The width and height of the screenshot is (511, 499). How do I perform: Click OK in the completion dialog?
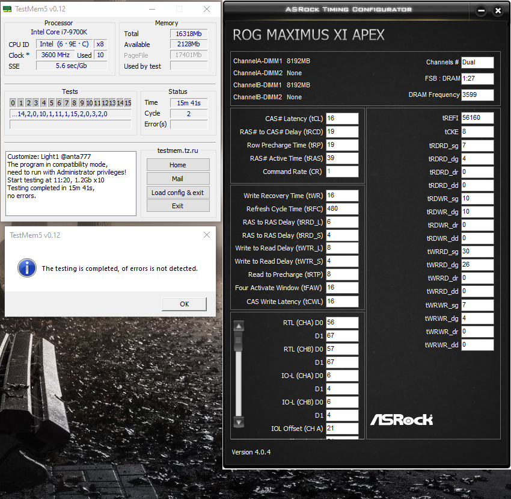pos(184,304)
